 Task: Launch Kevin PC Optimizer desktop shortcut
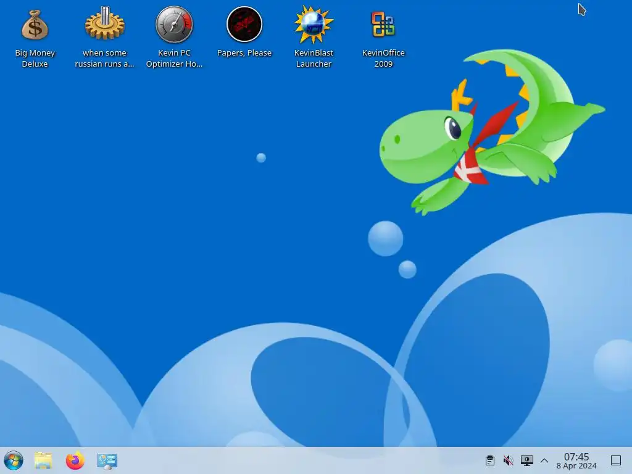pyautogui.click(x=174, y=24)
